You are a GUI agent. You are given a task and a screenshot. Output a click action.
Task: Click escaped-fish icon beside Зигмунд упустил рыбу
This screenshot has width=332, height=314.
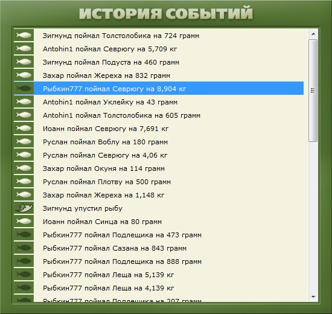tap(24, 208)
